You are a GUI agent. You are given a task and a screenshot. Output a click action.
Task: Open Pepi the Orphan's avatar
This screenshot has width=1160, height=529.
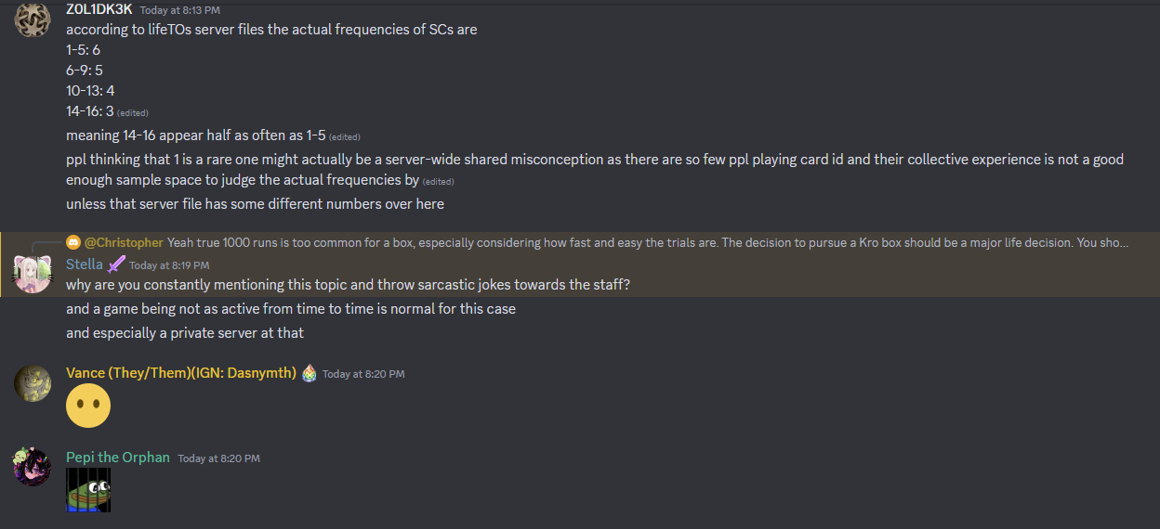[33, 466]
